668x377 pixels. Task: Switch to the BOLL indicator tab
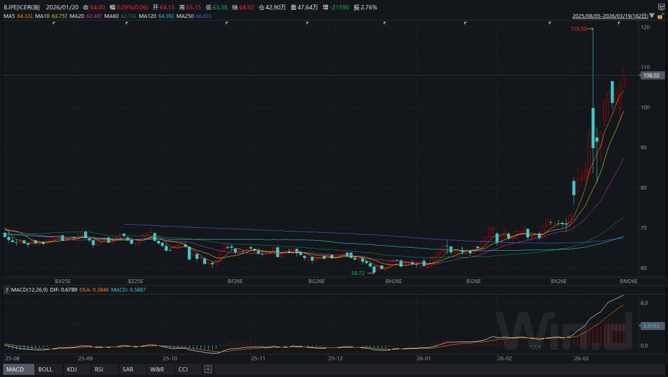point(45,370)
